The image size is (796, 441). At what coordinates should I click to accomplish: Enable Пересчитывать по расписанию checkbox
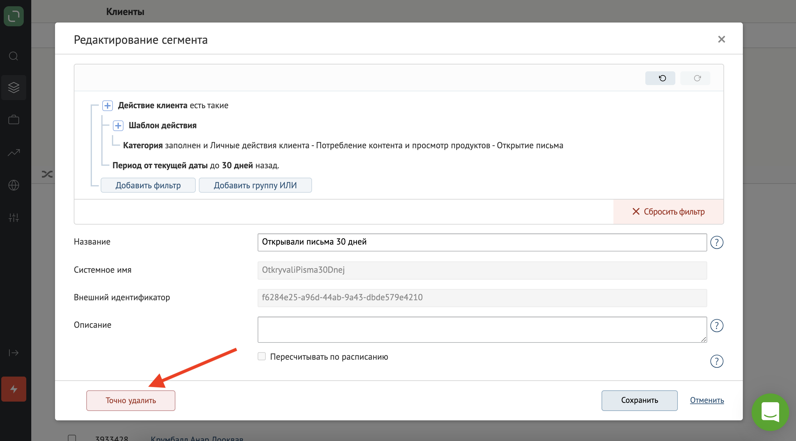[x=262, y=356]
